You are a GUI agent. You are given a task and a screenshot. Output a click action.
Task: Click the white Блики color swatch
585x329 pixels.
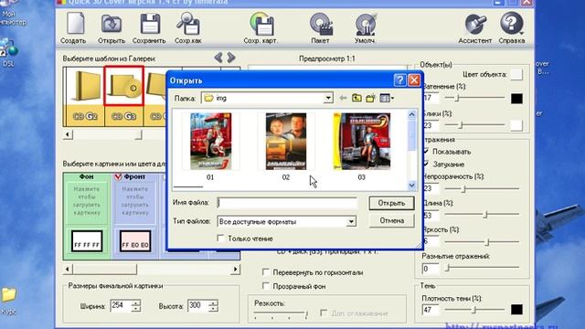click(x=516, y=125)
